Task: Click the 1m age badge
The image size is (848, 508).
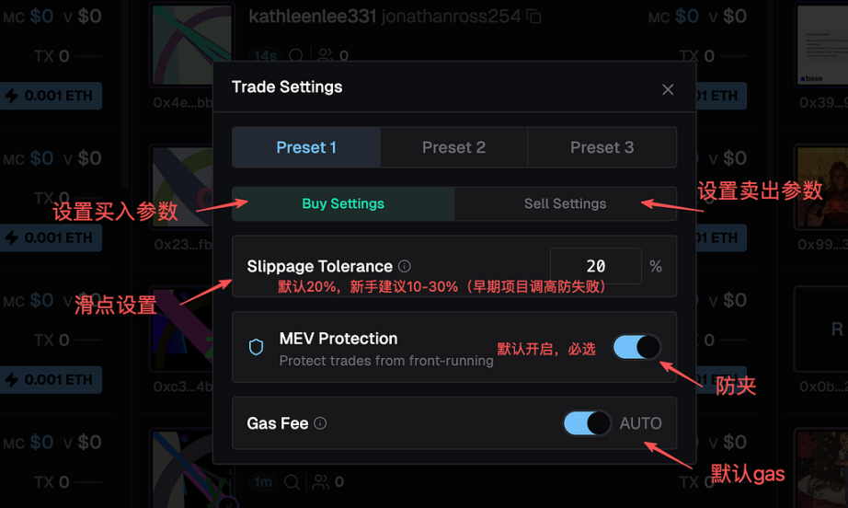Action: [x=263, y=481]
